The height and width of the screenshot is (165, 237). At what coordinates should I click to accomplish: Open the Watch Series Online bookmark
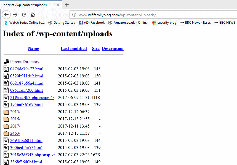[x=25, y=23]
